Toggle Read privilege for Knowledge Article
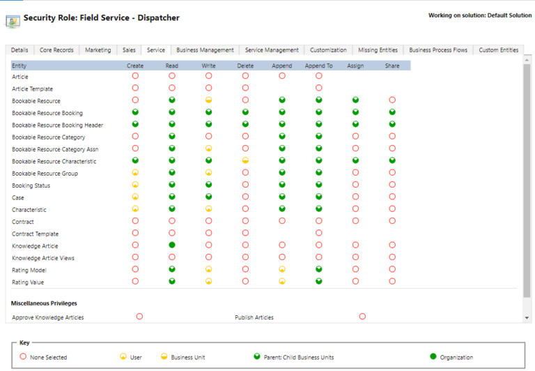 coord(171,245)
